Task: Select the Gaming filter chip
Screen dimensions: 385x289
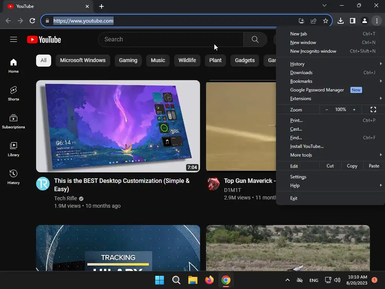Action: click(x=128, y=61)
